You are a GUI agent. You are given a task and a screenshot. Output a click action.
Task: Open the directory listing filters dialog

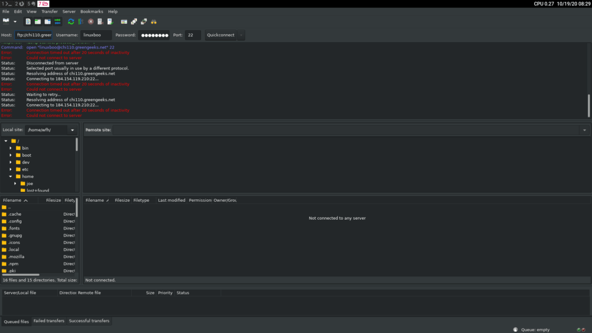pos(124,21)
